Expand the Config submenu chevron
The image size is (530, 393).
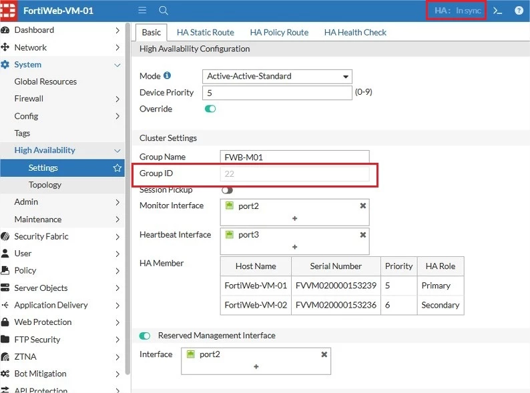117,116
